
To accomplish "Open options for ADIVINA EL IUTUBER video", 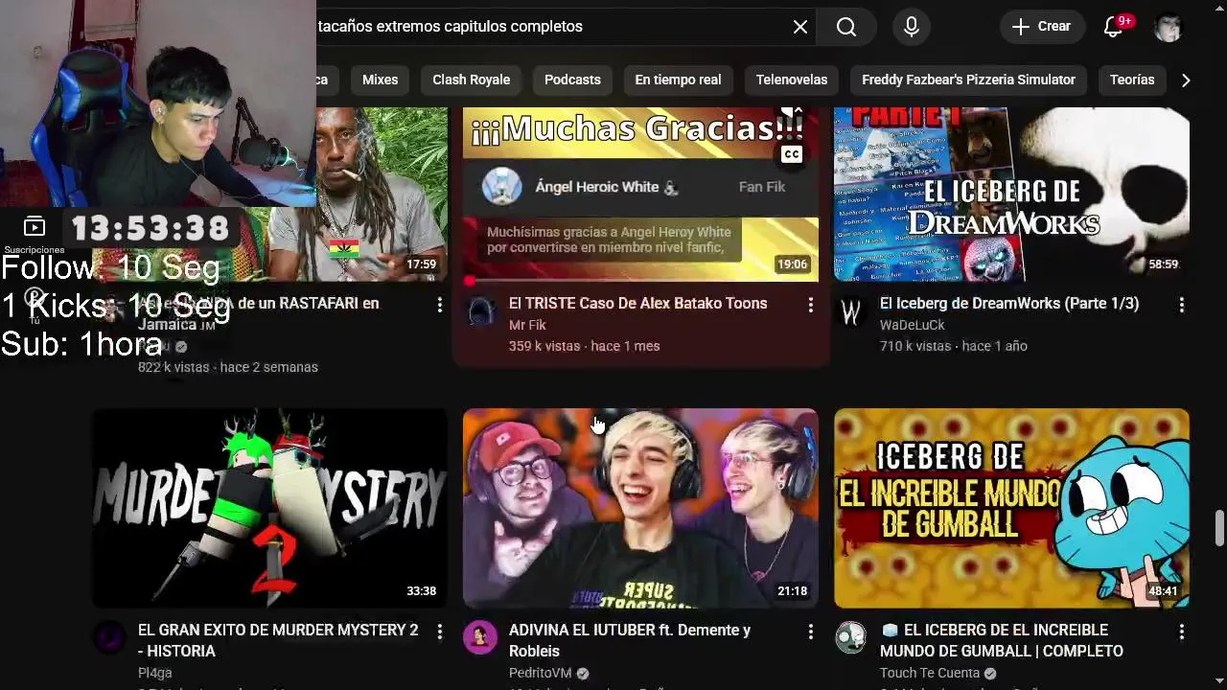I will [810, 632].
